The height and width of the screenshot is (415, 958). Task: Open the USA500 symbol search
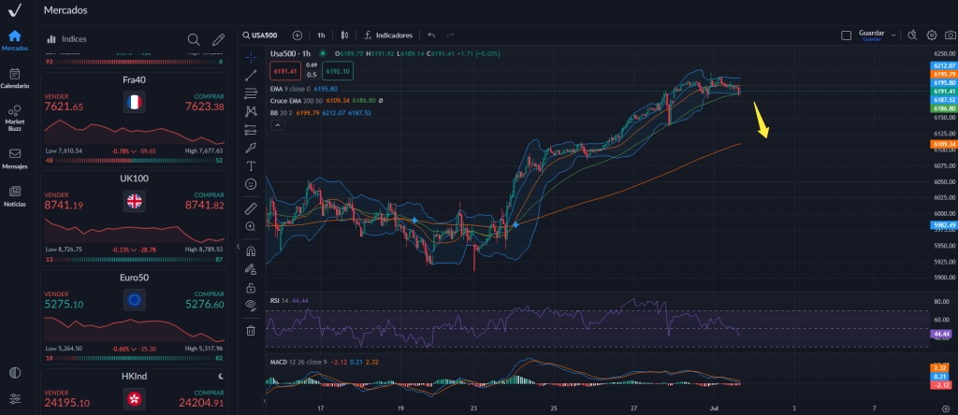pyautogui.click(x=262, y=36)
